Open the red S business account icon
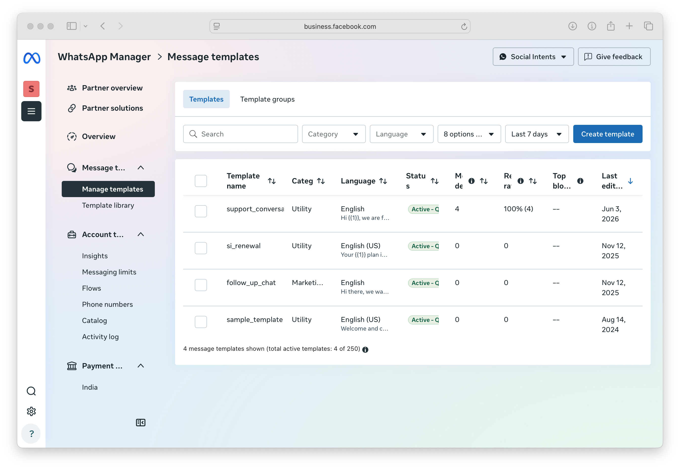The image size is (680, 469). pos(31,89)
